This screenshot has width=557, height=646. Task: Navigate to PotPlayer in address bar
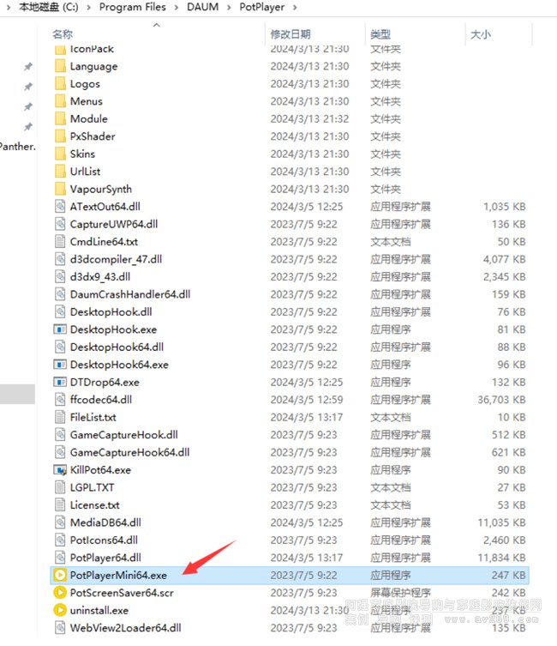261,8
